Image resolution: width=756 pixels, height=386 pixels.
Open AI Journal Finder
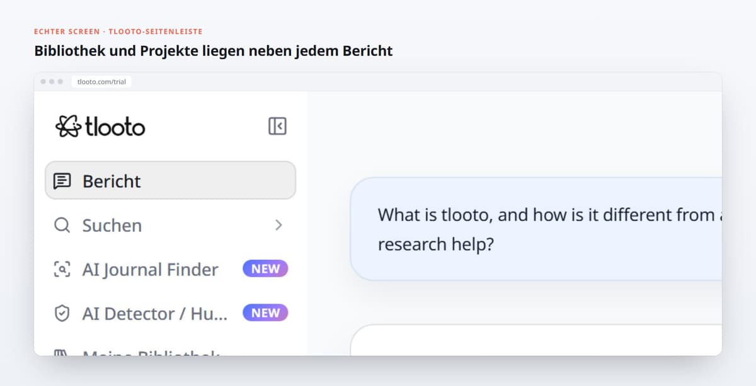(x=170, y=269)
